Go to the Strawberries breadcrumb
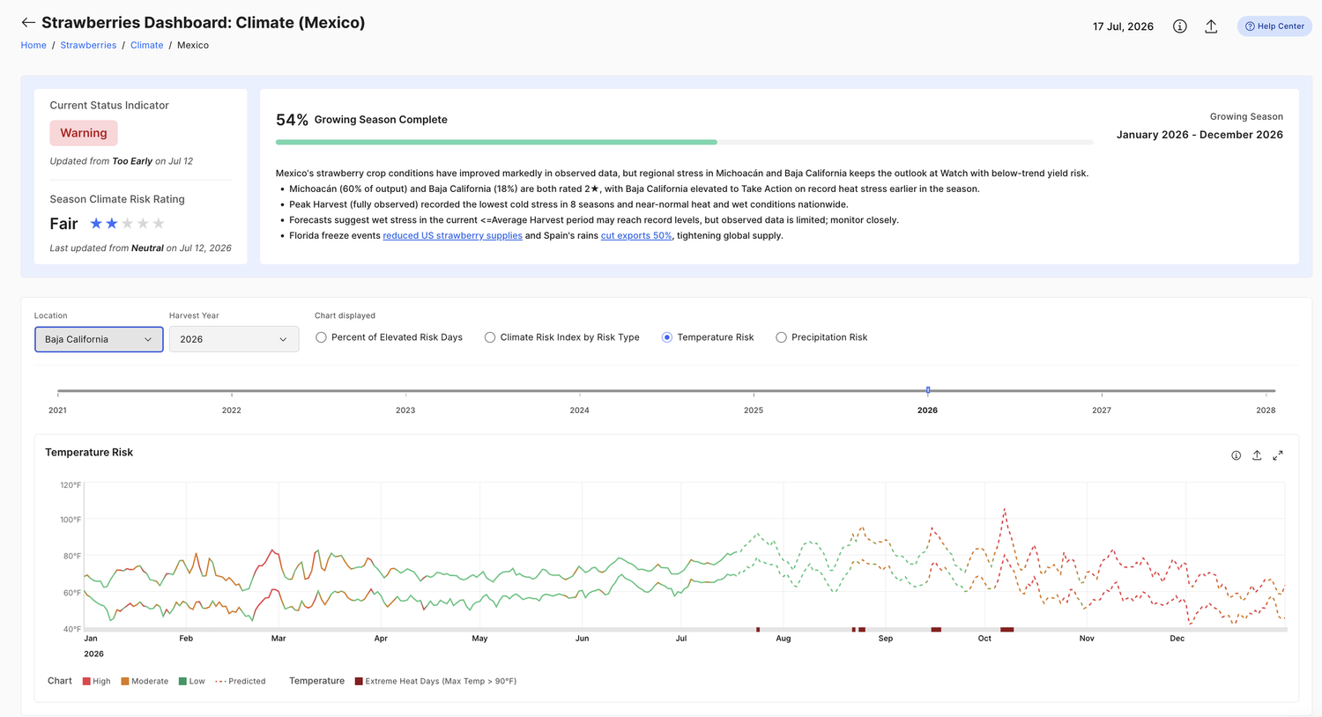The image size is (1322, 717). [x=88, y=45]
